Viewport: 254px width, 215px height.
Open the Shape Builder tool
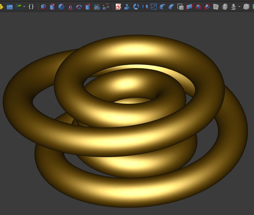click(106, 7)
